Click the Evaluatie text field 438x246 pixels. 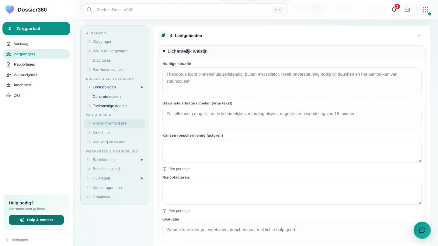pos(292,231)
